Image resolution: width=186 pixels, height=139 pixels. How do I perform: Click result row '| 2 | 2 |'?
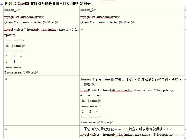88,112
